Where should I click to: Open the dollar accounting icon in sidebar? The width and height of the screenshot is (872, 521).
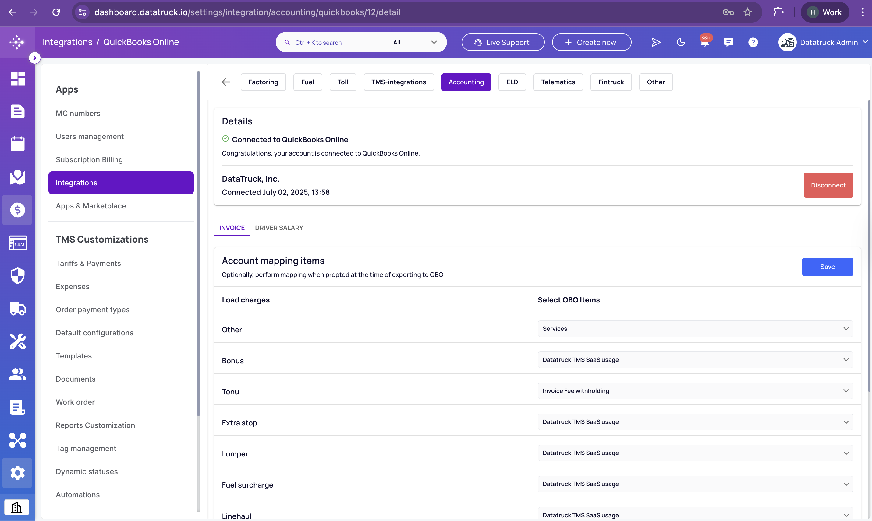pos(18,210)
